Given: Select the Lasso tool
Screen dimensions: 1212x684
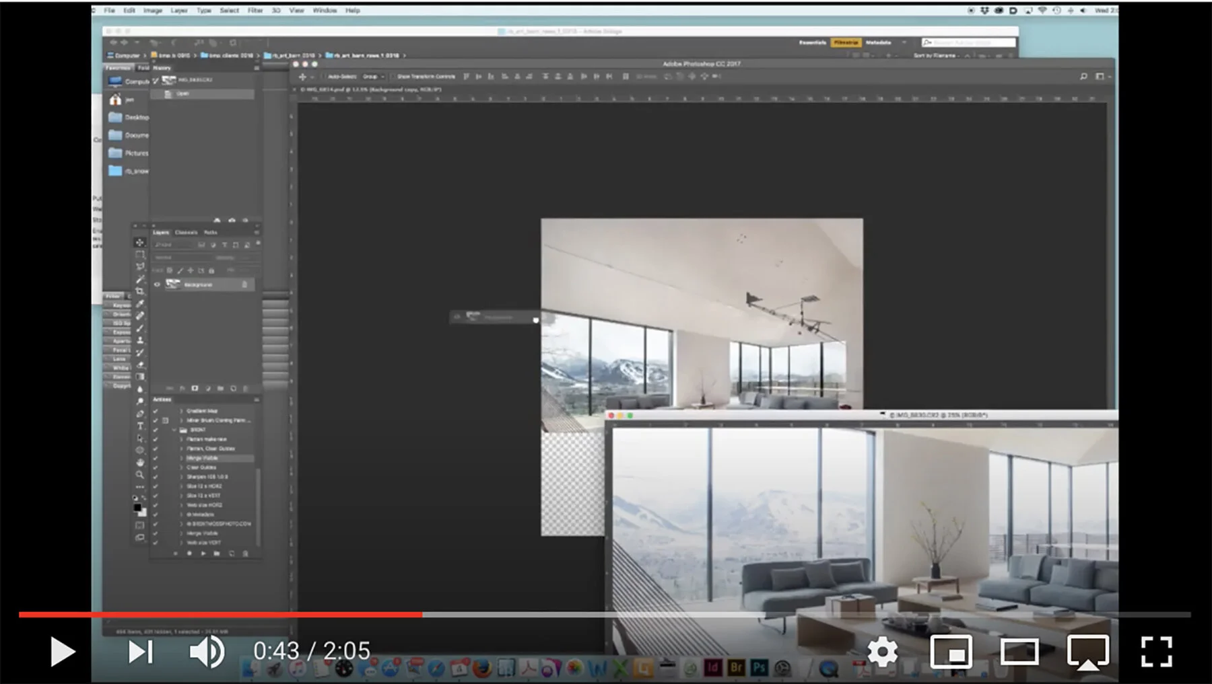Looking at the screenshot, I should click(140, 267).
